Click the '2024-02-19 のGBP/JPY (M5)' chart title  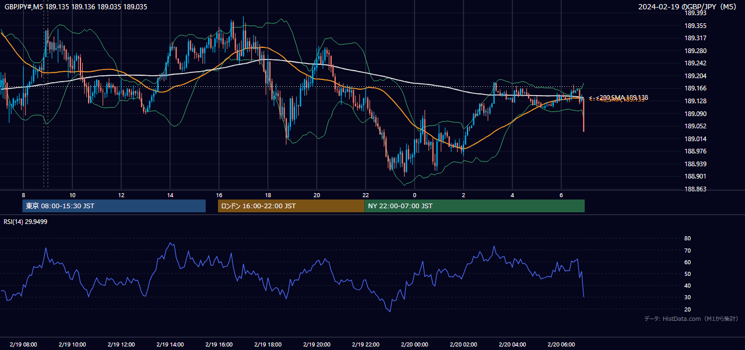pos(688,6)
